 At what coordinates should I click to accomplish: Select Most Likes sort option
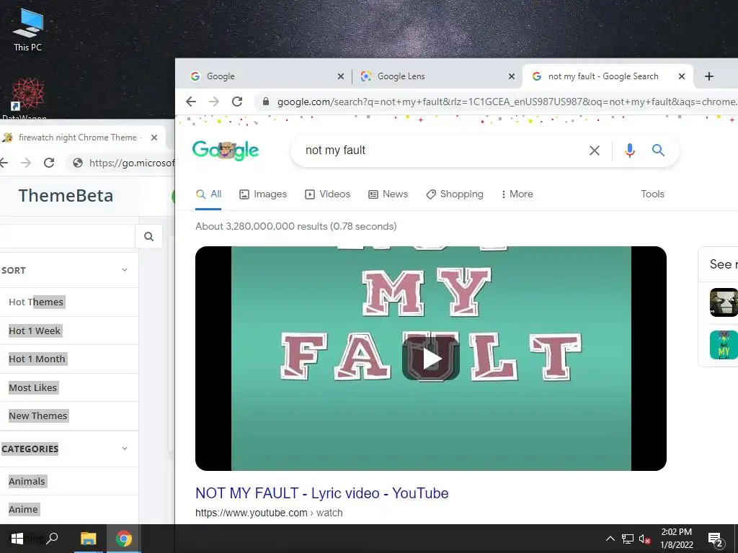pos(33,387)
